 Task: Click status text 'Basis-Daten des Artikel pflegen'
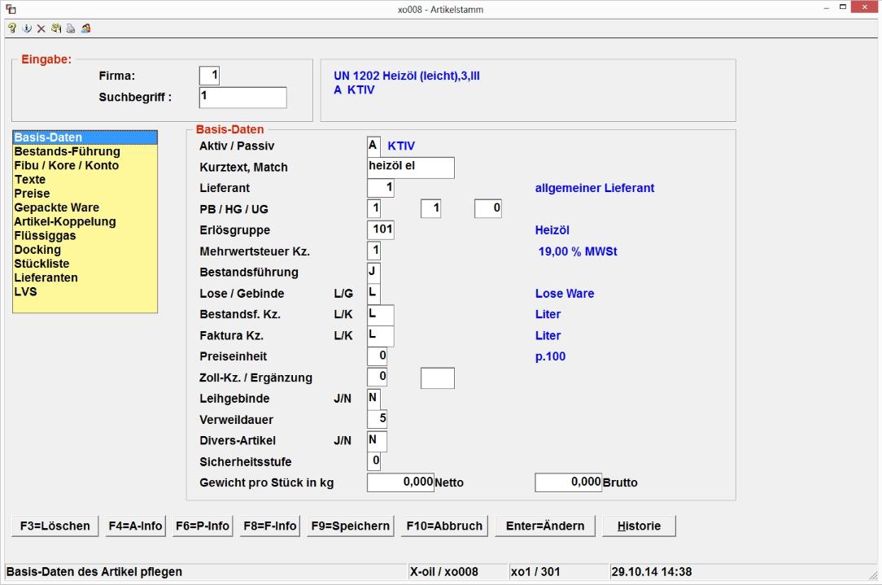pos(94,572)
